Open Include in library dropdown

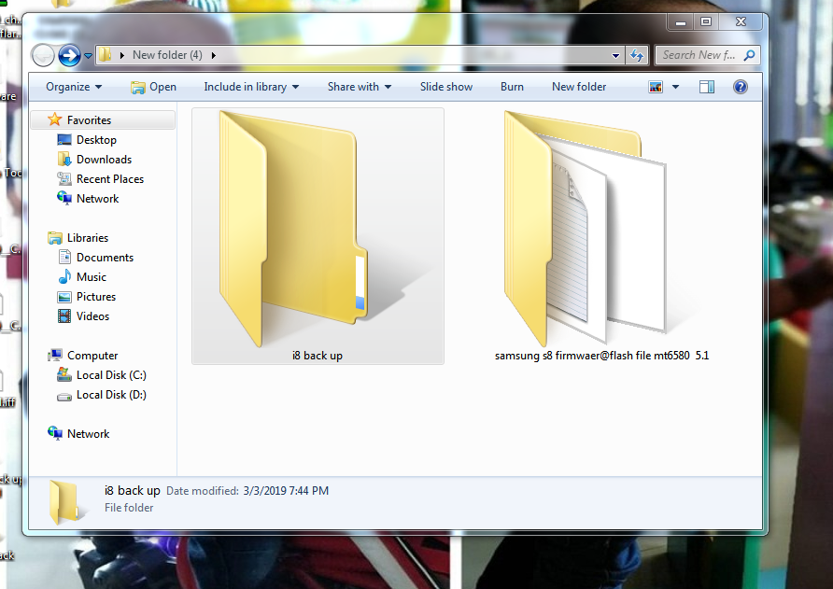coord(251,87)
